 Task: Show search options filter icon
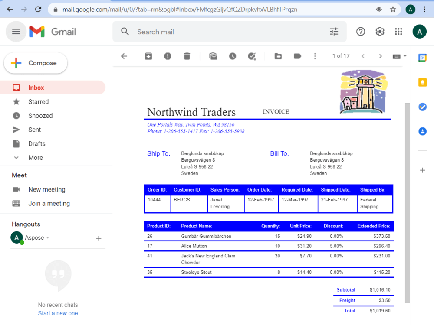(x=334, y=32)
